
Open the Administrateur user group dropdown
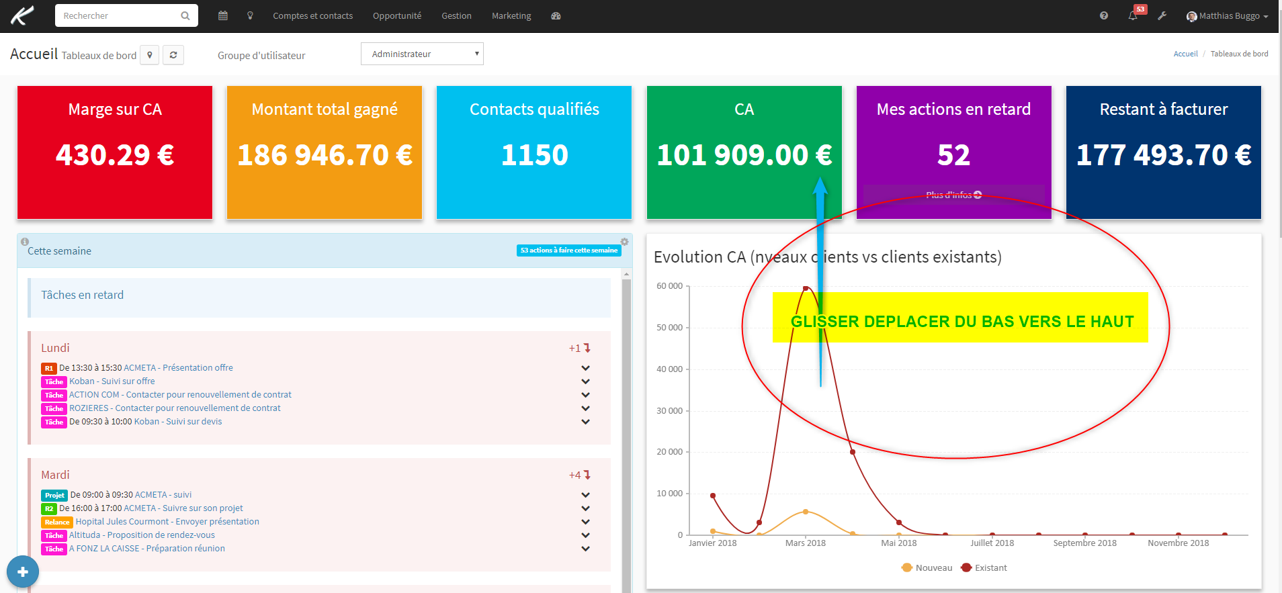(422, 54)
